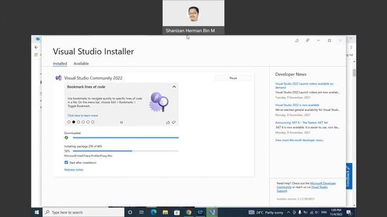
Task: Click the Developer News heading
Action: [x=291, y=74]
